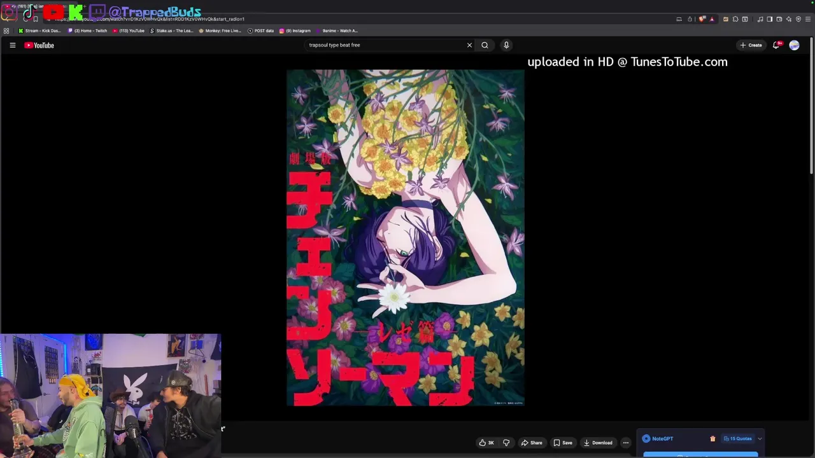Screen dimensions: 815x458
Task: Start voice search with microphone icon
Action: [x=506, y=45]
